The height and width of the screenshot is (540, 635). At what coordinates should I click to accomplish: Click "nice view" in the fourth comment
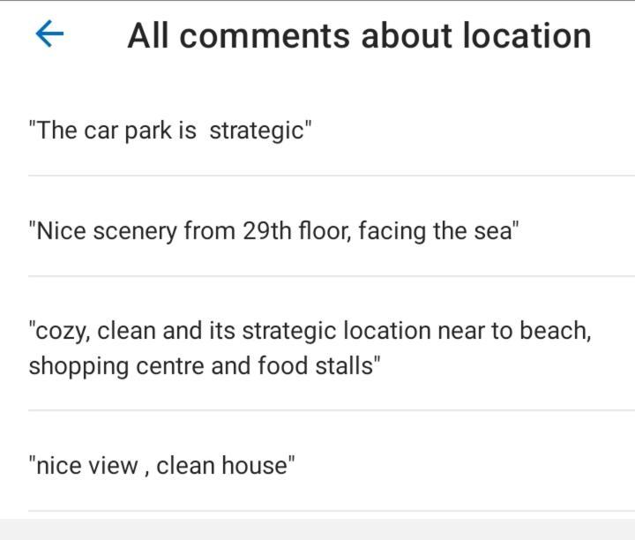87,466
